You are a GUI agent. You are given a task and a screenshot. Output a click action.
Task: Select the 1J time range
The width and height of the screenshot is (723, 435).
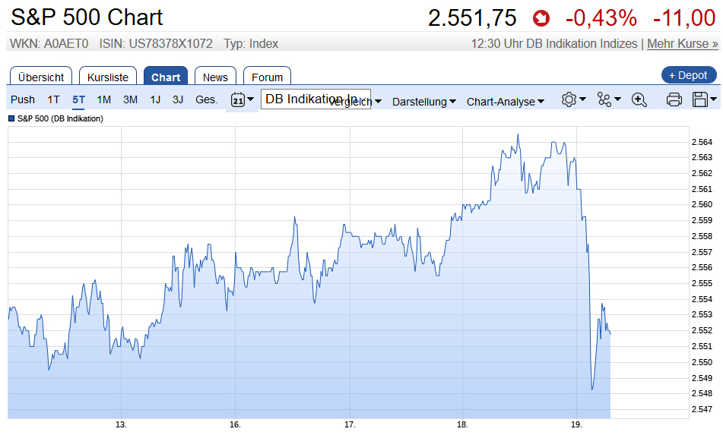click(155, 99)
